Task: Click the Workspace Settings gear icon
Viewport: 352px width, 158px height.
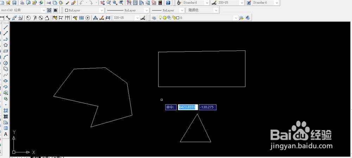Action: tap(49, 10)
